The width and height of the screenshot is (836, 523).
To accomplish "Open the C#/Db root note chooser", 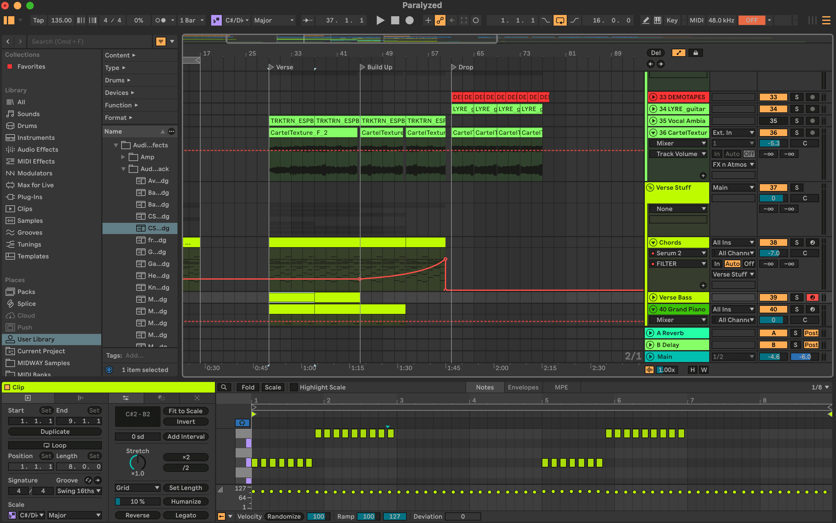I will pyautogui.click(x=237, y=20).
